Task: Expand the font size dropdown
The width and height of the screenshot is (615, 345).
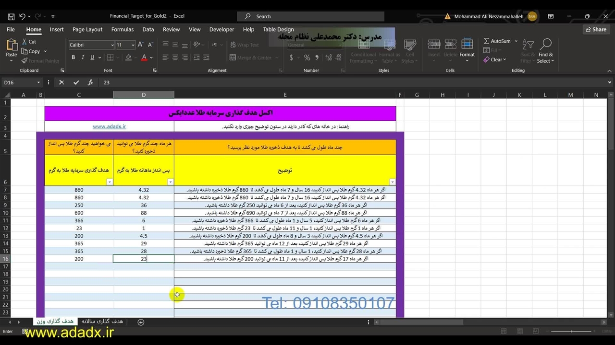Action: [133, 45]
